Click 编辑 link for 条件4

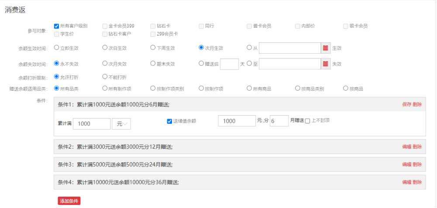point(406,182)
